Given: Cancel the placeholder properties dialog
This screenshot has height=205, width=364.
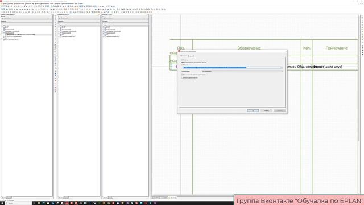Looking at the screenshot, I should pos(266,110).
